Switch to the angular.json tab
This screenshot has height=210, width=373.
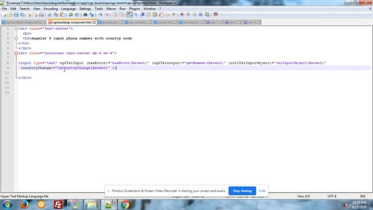(x=110, y=22)
